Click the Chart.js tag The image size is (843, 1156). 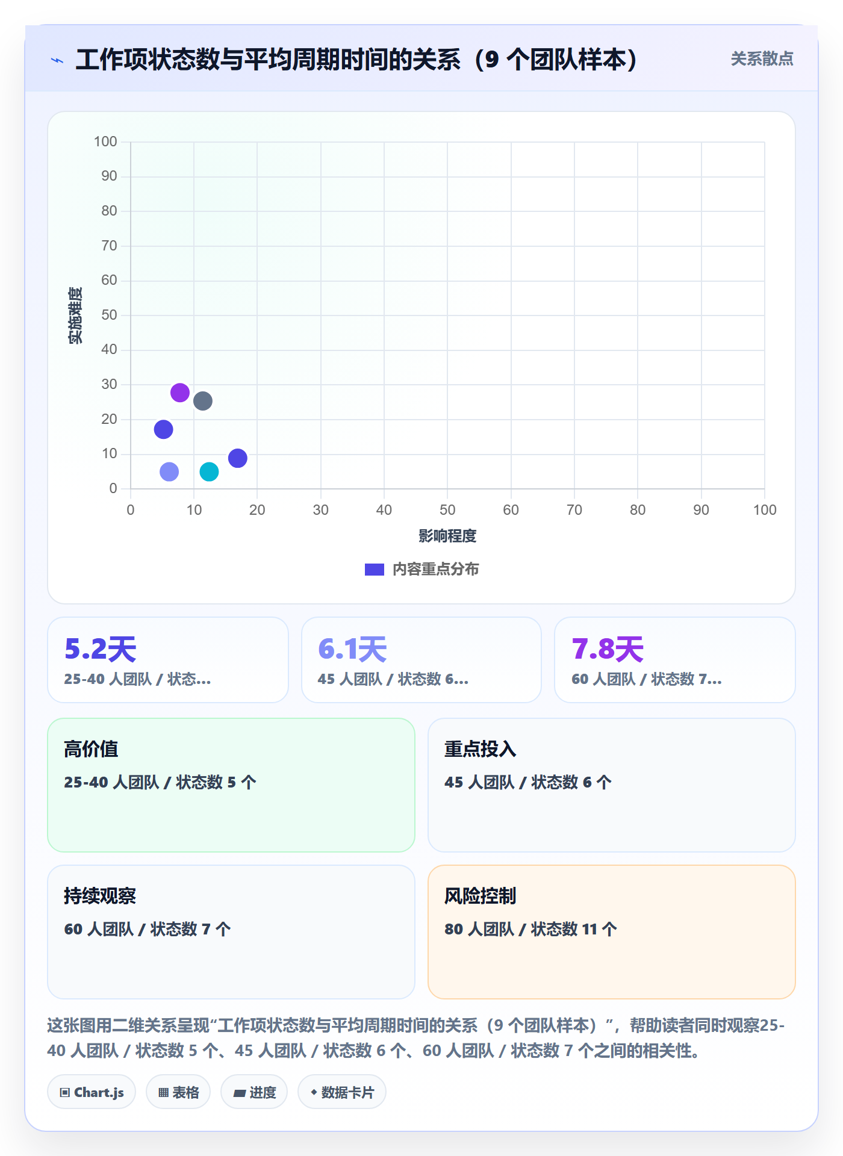92,1092
